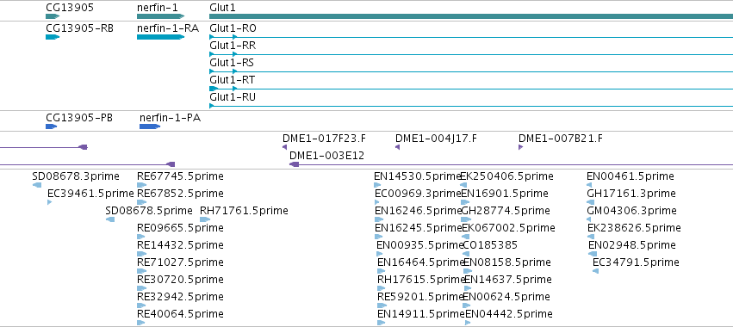
Task: Select the Glut1-RT transcript start exon
Action: click(214, 89)
